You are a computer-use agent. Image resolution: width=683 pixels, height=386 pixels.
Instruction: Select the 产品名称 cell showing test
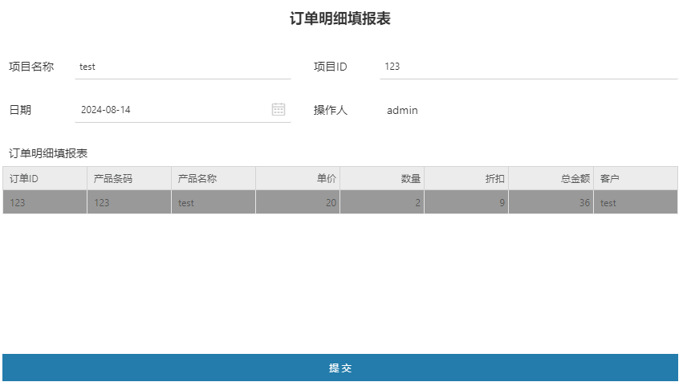click(213, 202)
